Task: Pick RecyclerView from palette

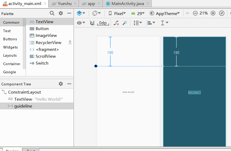Action: tap(50, 43)
